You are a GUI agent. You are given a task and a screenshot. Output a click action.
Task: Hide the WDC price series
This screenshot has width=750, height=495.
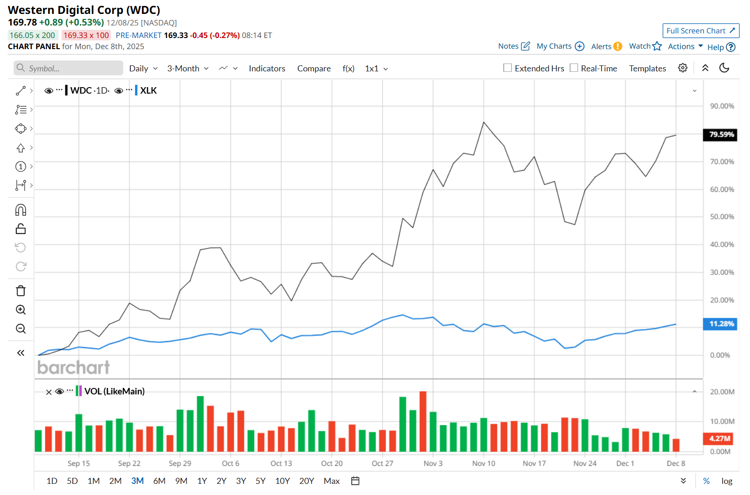tap(49, 91)
